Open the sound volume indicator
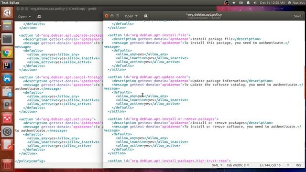The image size is (306, 172). pos(255,3)
